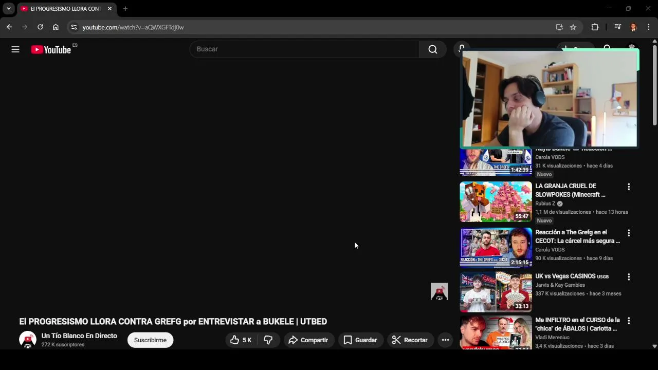Open options for UK vs Vegas CASINOS
Viewport: 658px width, 370px height.
[x=628, y=277]
